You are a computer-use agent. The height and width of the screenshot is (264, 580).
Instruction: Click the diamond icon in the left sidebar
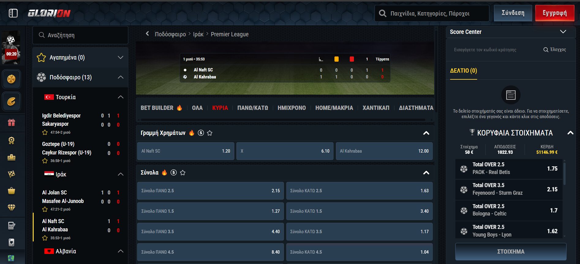(11, 208)
